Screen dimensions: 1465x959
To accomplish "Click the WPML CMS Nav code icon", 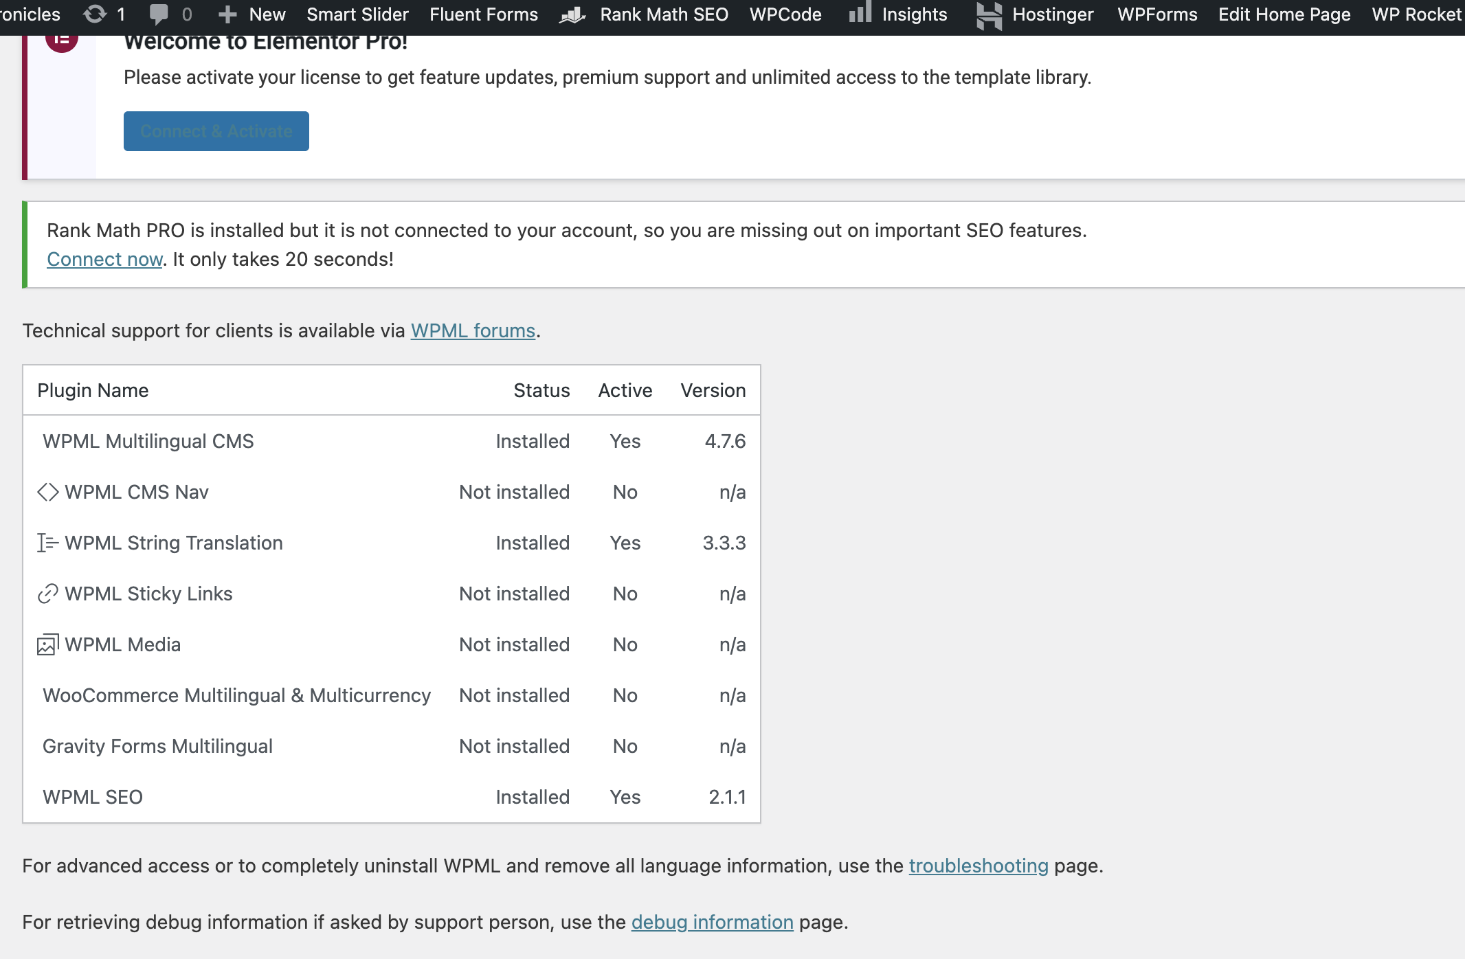I will click(48, 492).
